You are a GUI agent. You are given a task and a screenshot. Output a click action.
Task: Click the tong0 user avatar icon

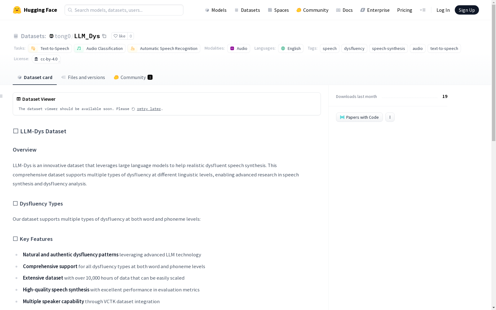point(51,36)
